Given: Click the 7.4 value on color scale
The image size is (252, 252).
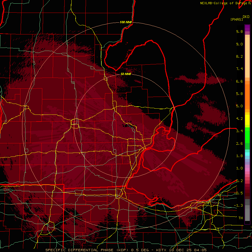Looking at the screenshot, I should pyautogui.click(x=239, y=69).
